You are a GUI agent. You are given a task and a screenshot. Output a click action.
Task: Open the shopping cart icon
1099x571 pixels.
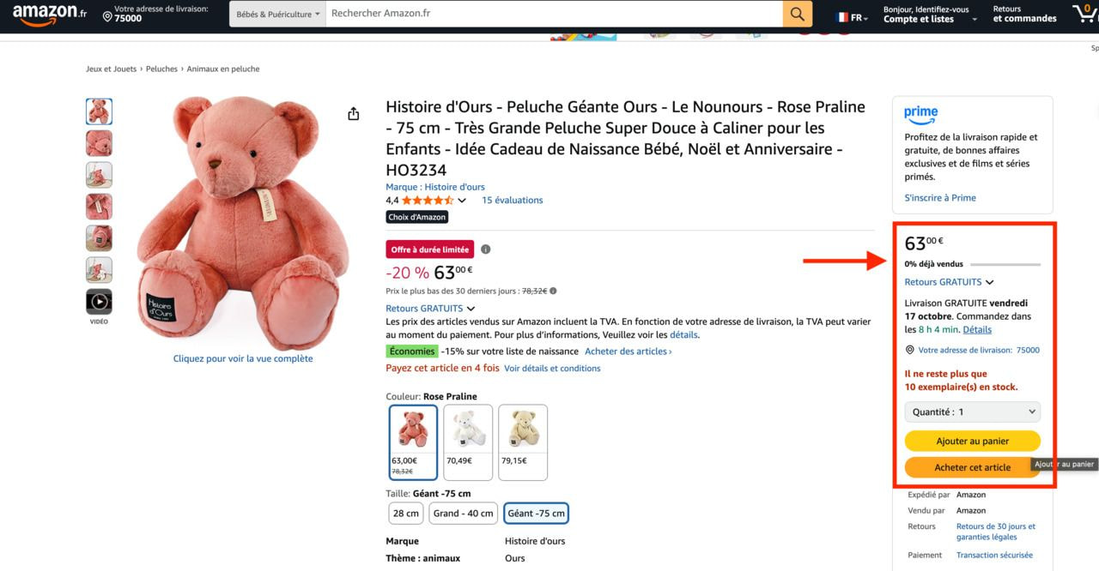click(1085, 14)
